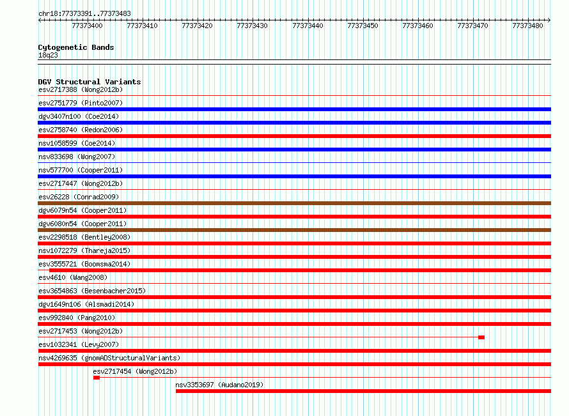Click ruler position 77373470
This screenshot has height=416, width=569.
click(473, 26)
